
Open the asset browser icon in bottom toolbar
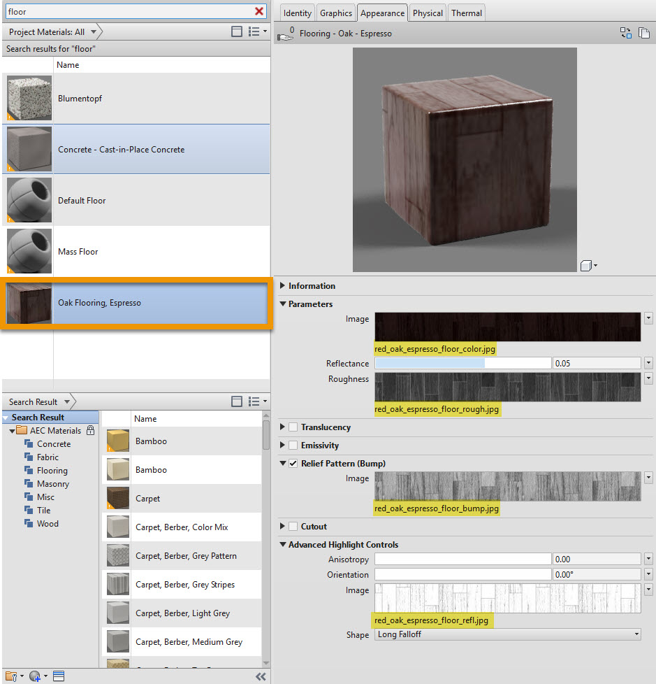coord(59,676)
